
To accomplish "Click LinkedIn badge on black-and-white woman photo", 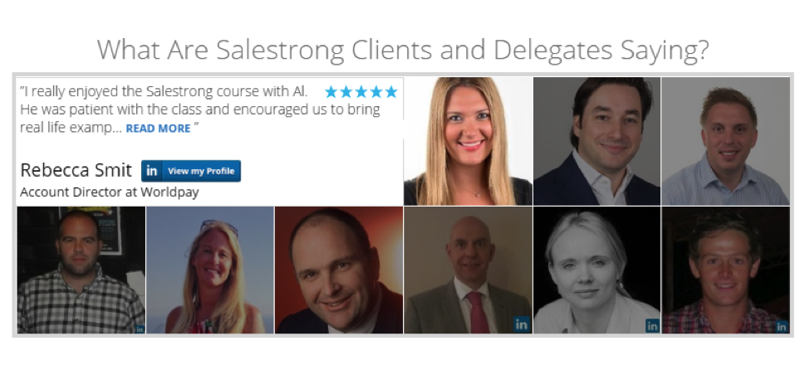I will click(x=652, y=326).
